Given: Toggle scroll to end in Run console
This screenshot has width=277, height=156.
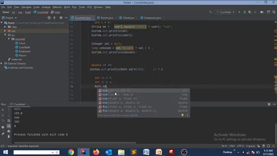Looking at the screenshot, I should [x=9, y=126].
